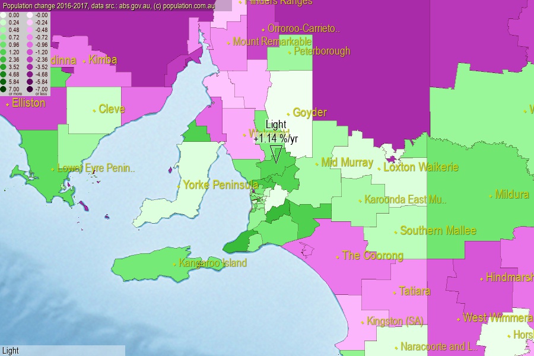Click the +1.14 %/yr tooltip value
The image size is (534, 356).
coord(276,138)
